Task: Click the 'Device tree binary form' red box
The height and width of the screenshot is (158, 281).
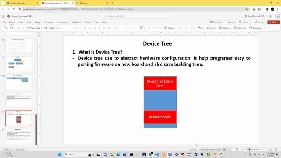Action: 160,83
